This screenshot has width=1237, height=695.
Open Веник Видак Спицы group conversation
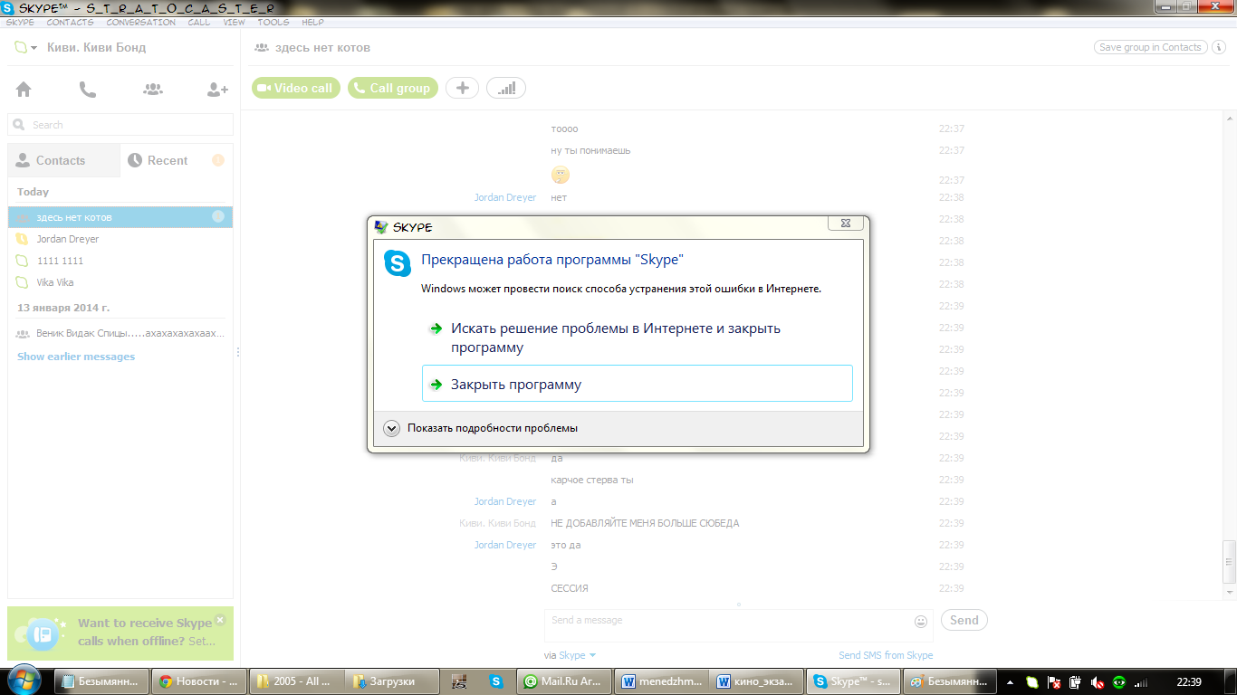click(120, 333)
